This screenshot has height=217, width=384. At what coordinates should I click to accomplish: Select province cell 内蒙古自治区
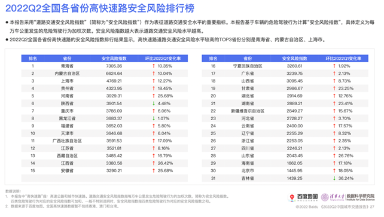tap(67, 74)
